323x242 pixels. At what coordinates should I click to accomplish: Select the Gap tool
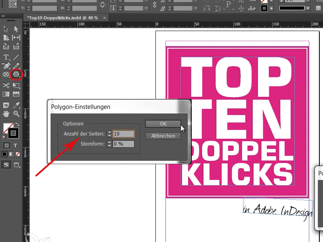pyautogui.click(x=16, y=38)
